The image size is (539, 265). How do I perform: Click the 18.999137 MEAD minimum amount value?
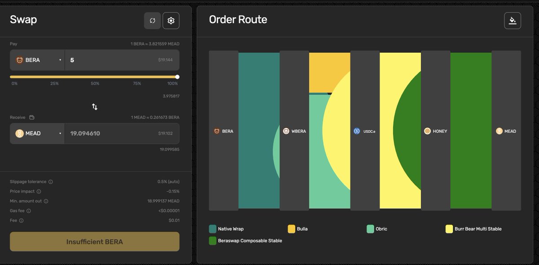(x=163, y=201)
